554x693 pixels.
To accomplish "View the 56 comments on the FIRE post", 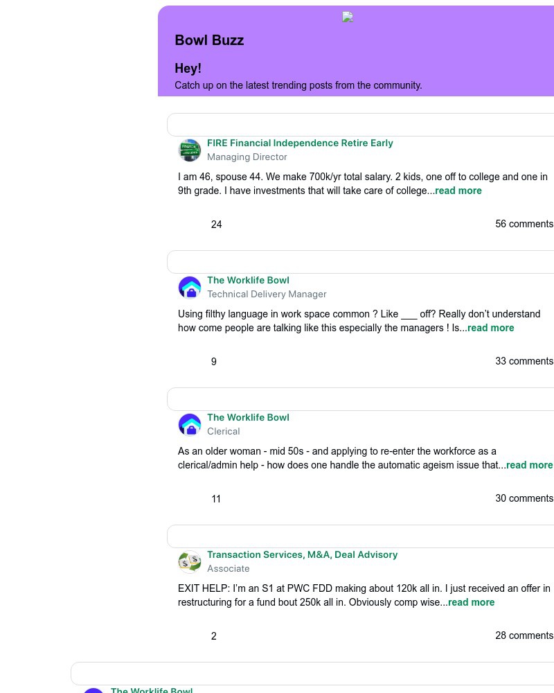I will [x=524, y=224].
